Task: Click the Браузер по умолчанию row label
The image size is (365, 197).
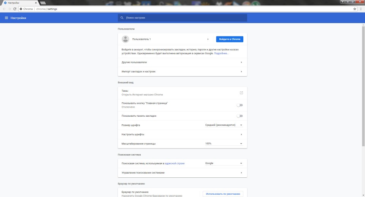Action: (135, 192)
